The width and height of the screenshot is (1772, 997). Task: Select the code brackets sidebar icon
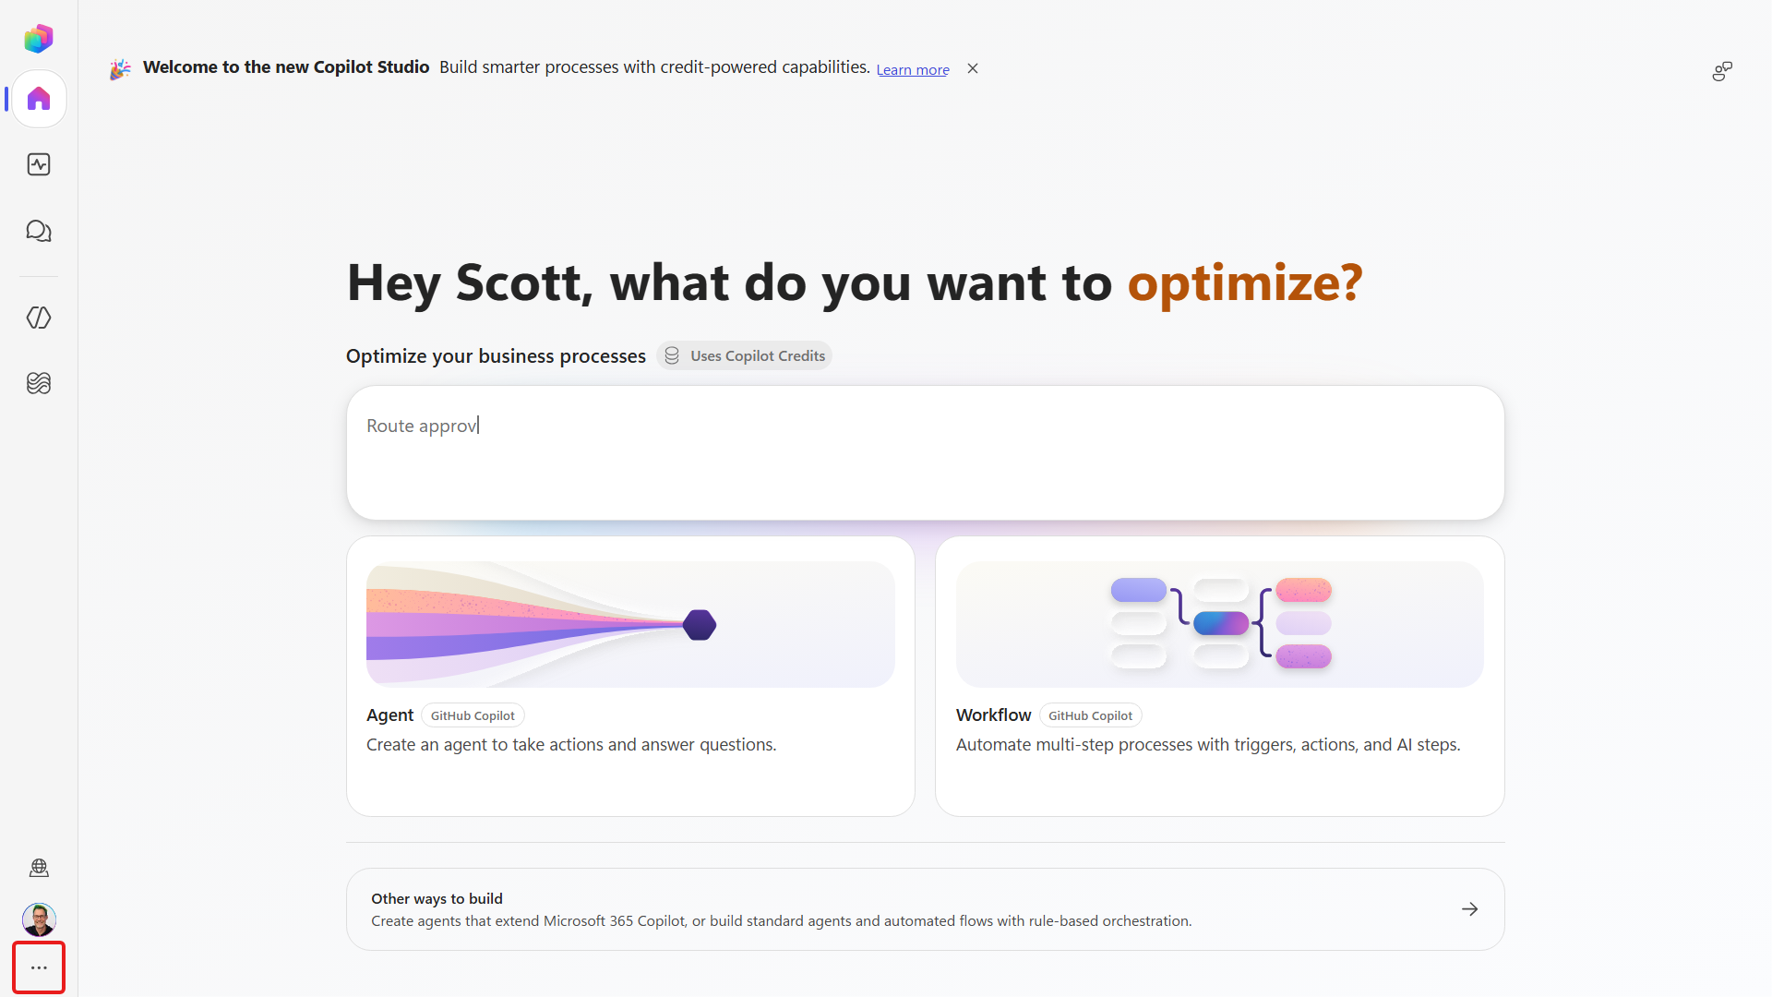[x=39, y=318]
